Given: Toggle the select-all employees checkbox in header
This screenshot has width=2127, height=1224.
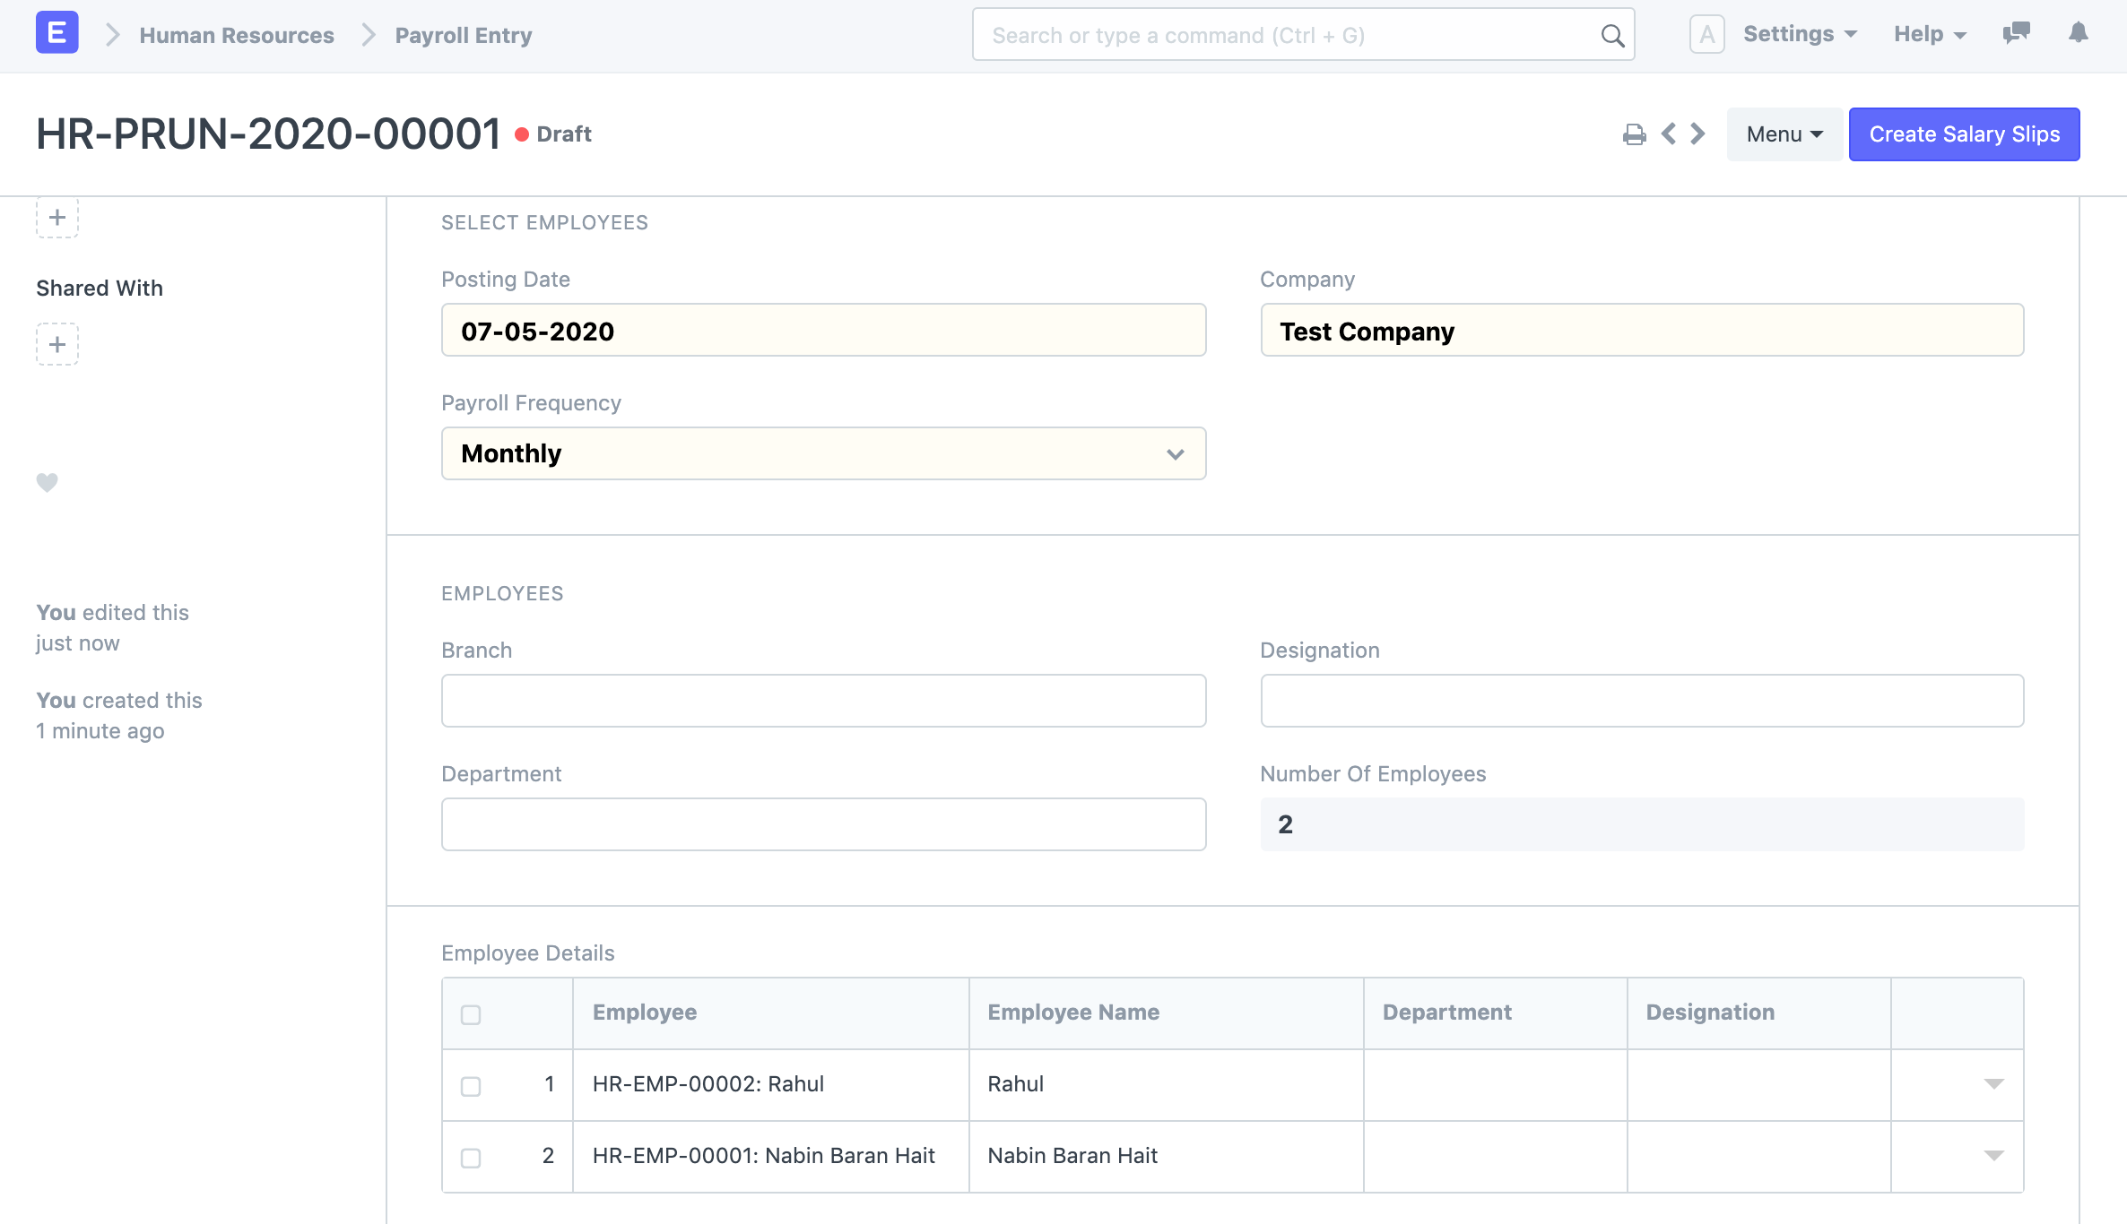Looking at the screenshot, I should pyautogui.click(x=471, y=1011).
